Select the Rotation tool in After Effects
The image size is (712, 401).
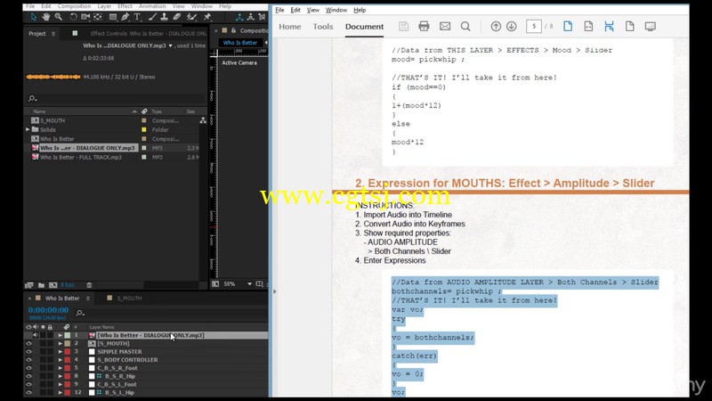73,17
